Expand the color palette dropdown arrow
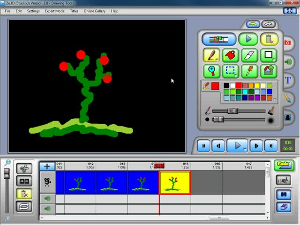 point(275,99)
